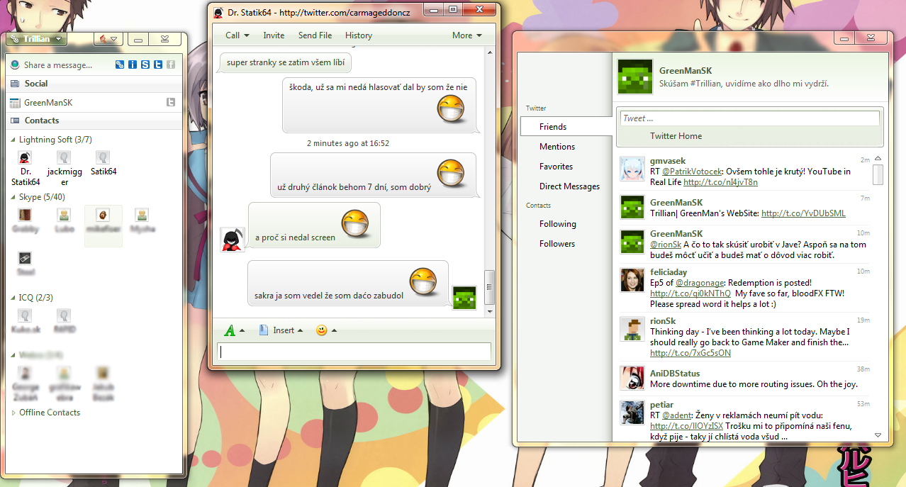
Task: Click the grin emoticon in 'a proč si nedal screen' message
Action: 355,224
